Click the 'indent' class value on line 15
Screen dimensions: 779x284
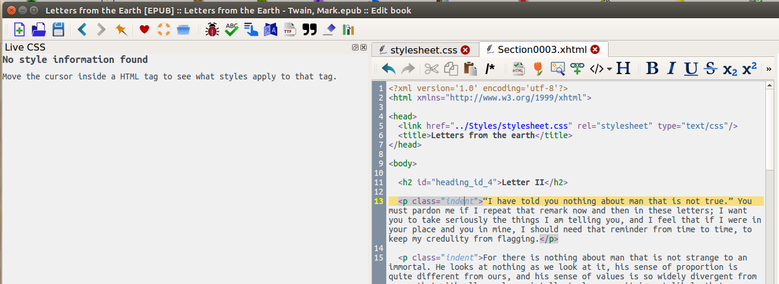coord(459,258)
